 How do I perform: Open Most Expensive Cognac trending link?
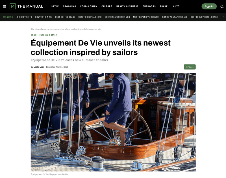tap(146, 17)
